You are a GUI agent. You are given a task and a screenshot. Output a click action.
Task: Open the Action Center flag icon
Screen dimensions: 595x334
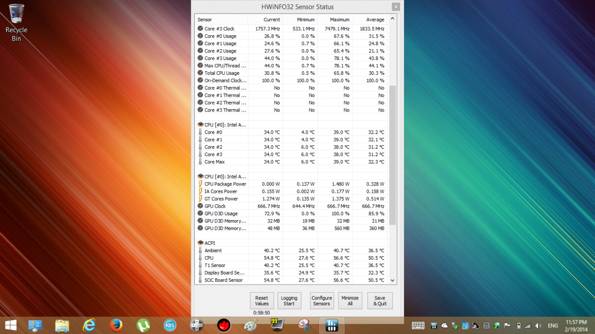pos(507,326)
